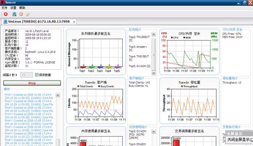Select the VmLinux [TUXEDO] @172.16.80.13:7898 tab
The image size is (253, 146).
[39, 22]
